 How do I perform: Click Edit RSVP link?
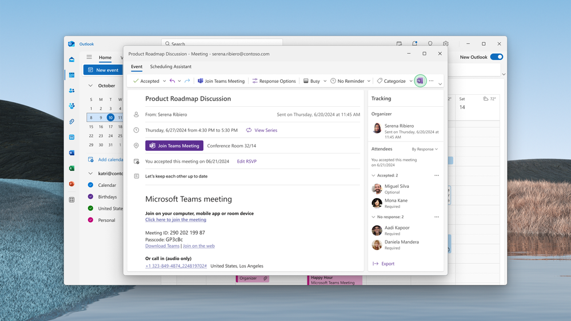point(246,161)
